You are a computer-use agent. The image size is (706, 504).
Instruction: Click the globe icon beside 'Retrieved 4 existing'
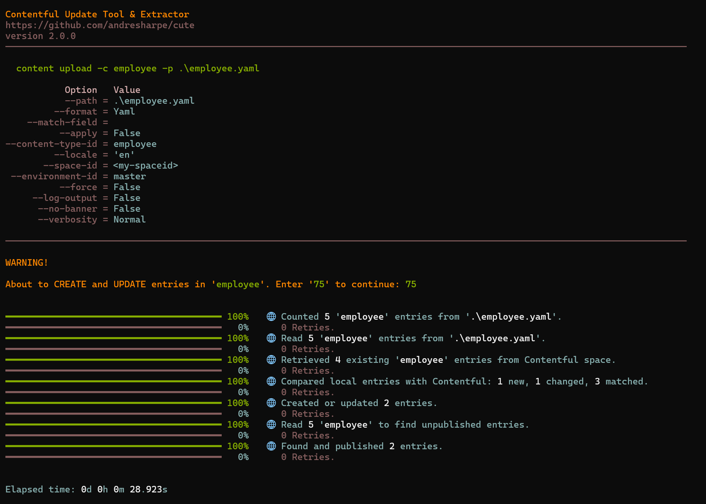tap(271, 360)
